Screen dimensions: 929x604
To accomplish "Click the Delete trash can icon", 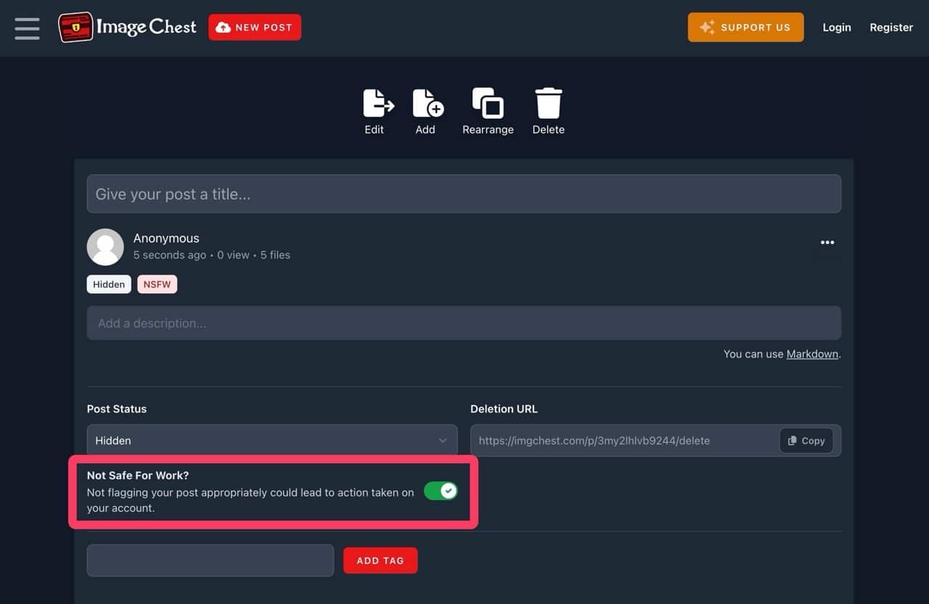I will pos(548,103).
